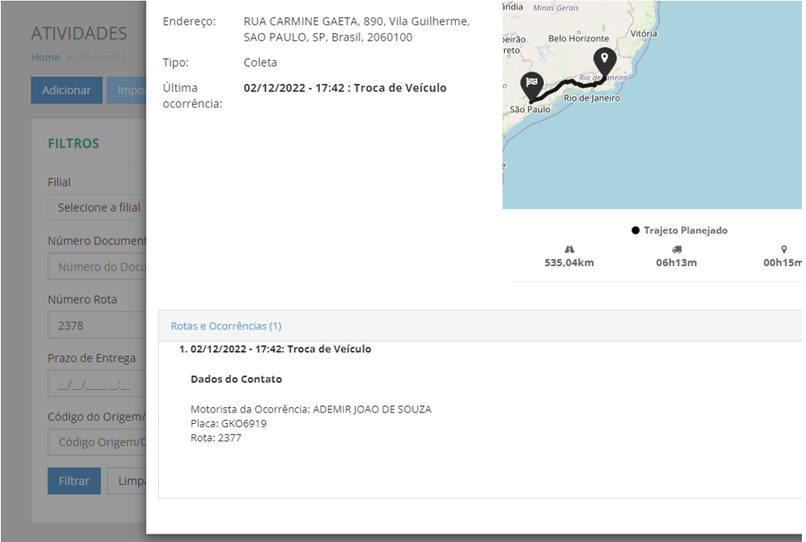Click the map view of planned route
Viewport: 806px width, 542px height.
click(x=652, y=105)
